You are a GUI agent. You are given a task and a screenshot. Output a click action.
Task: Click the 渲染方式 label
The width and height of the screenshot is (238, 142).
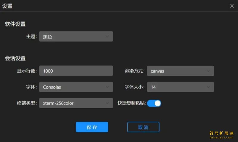tap(134, 71)
